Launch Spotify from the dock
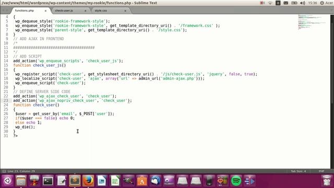The width and height of the screenshot is (334, 188). (236, 181)
